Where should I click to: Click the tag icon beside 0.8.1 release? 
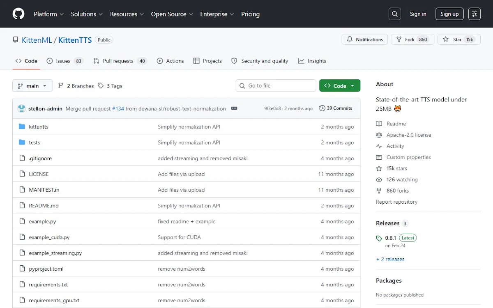click(x=379, y=238)
